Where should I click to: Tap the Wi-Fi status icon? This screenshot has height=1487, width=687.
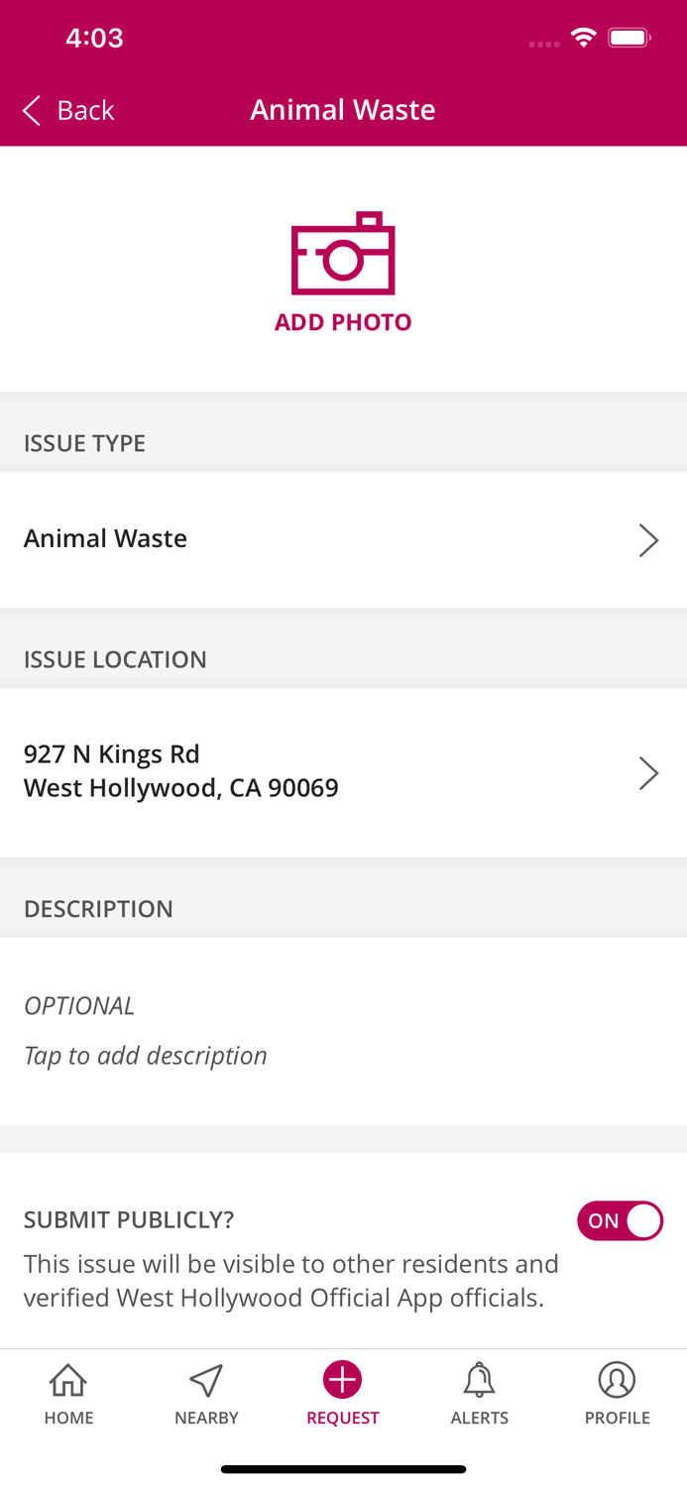pos(584,36)
